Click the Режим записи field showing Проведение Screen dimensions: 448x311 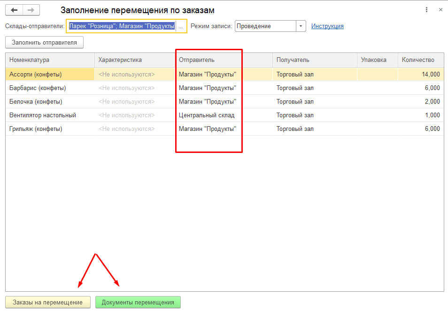tap(265, 26)
